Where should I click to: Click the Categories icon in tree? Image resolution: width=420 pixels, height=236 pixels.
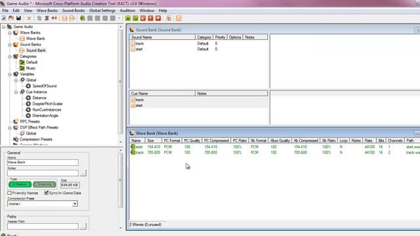[16, 56]
